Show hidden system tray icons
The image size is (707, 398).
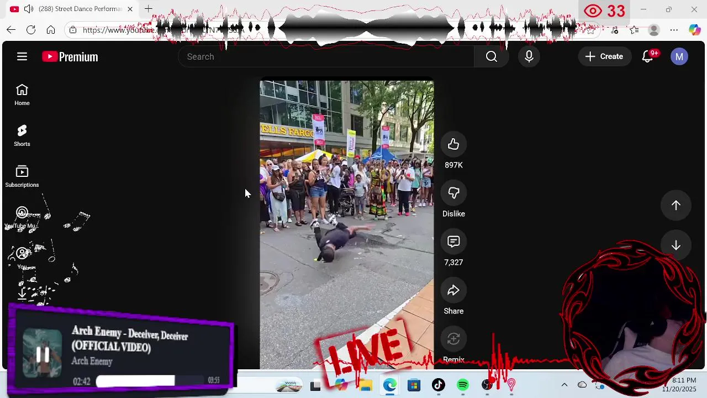coord(564,385)
